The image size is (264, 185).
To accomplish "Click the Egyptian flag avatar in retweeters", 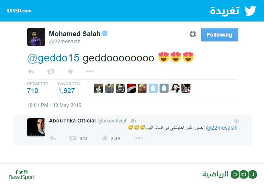I will [x=131, y=88].
